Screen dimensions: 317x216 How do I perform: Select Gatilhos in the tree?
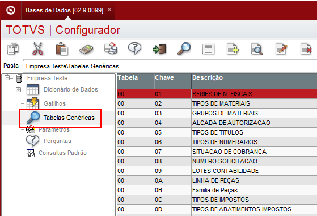coord(54,103)
